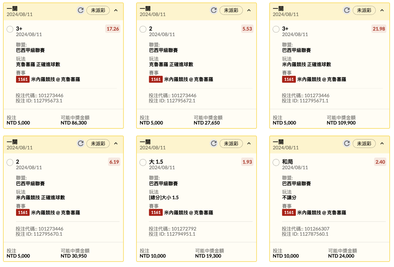Click 和局 selection title
The width and height of the screenshot is (394, 267).
pyautogui.click(x=287, y=162)
